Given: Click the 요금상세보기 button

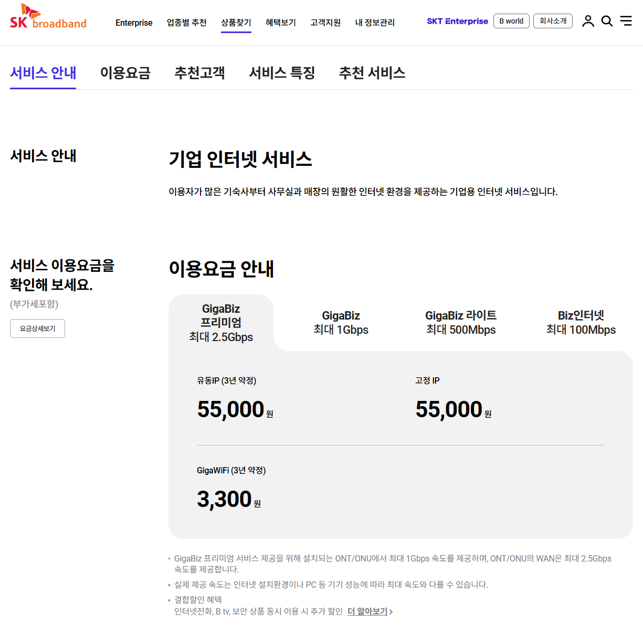Looking at the screenshot, I should (37, 329).
